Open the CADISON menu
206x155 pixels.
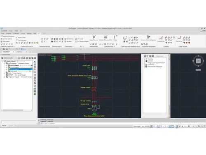coord(4,31)
